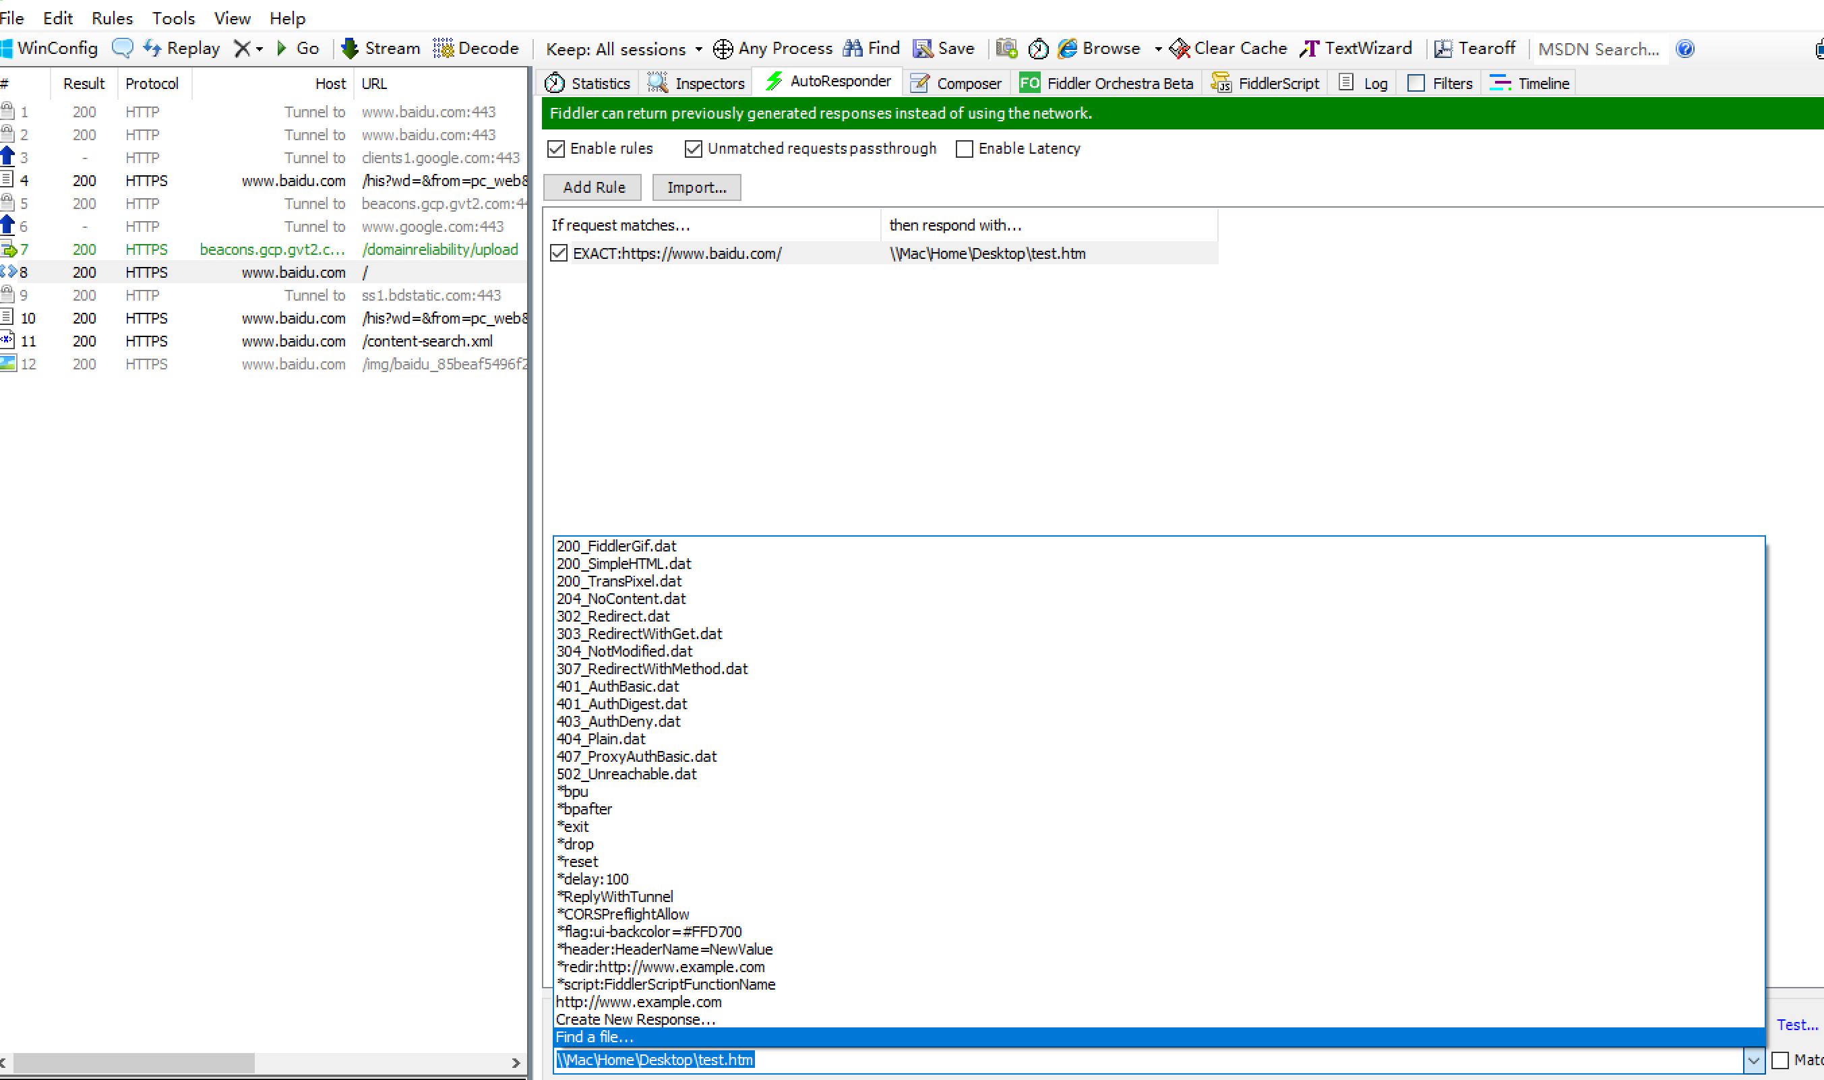Open the Edit menu

[57, 18]
